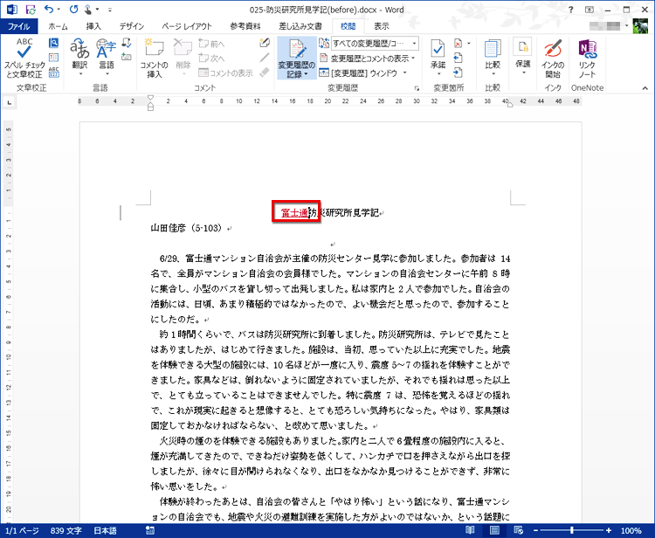Click the Undo arrow in the quick access toolbar
Image resolution: width=655 pixels, height=538 pixels.
click(49, 10)
